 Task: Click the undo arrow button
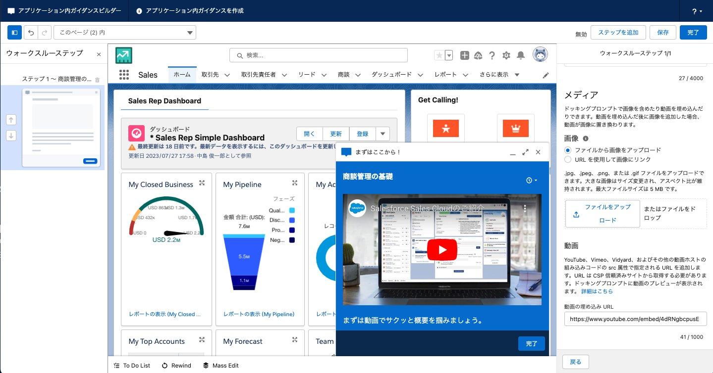point(31,33)
